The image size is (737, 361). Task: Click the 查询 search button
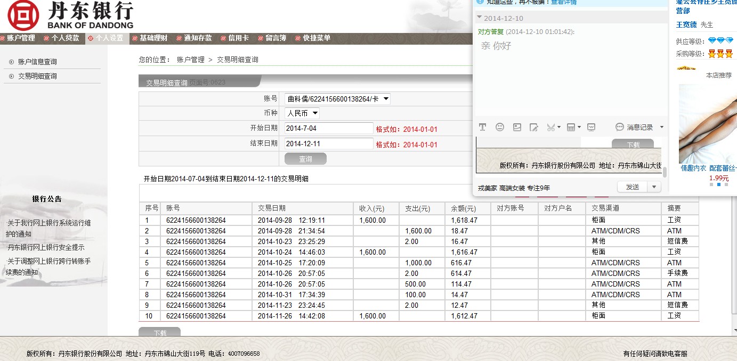[305, 159]
